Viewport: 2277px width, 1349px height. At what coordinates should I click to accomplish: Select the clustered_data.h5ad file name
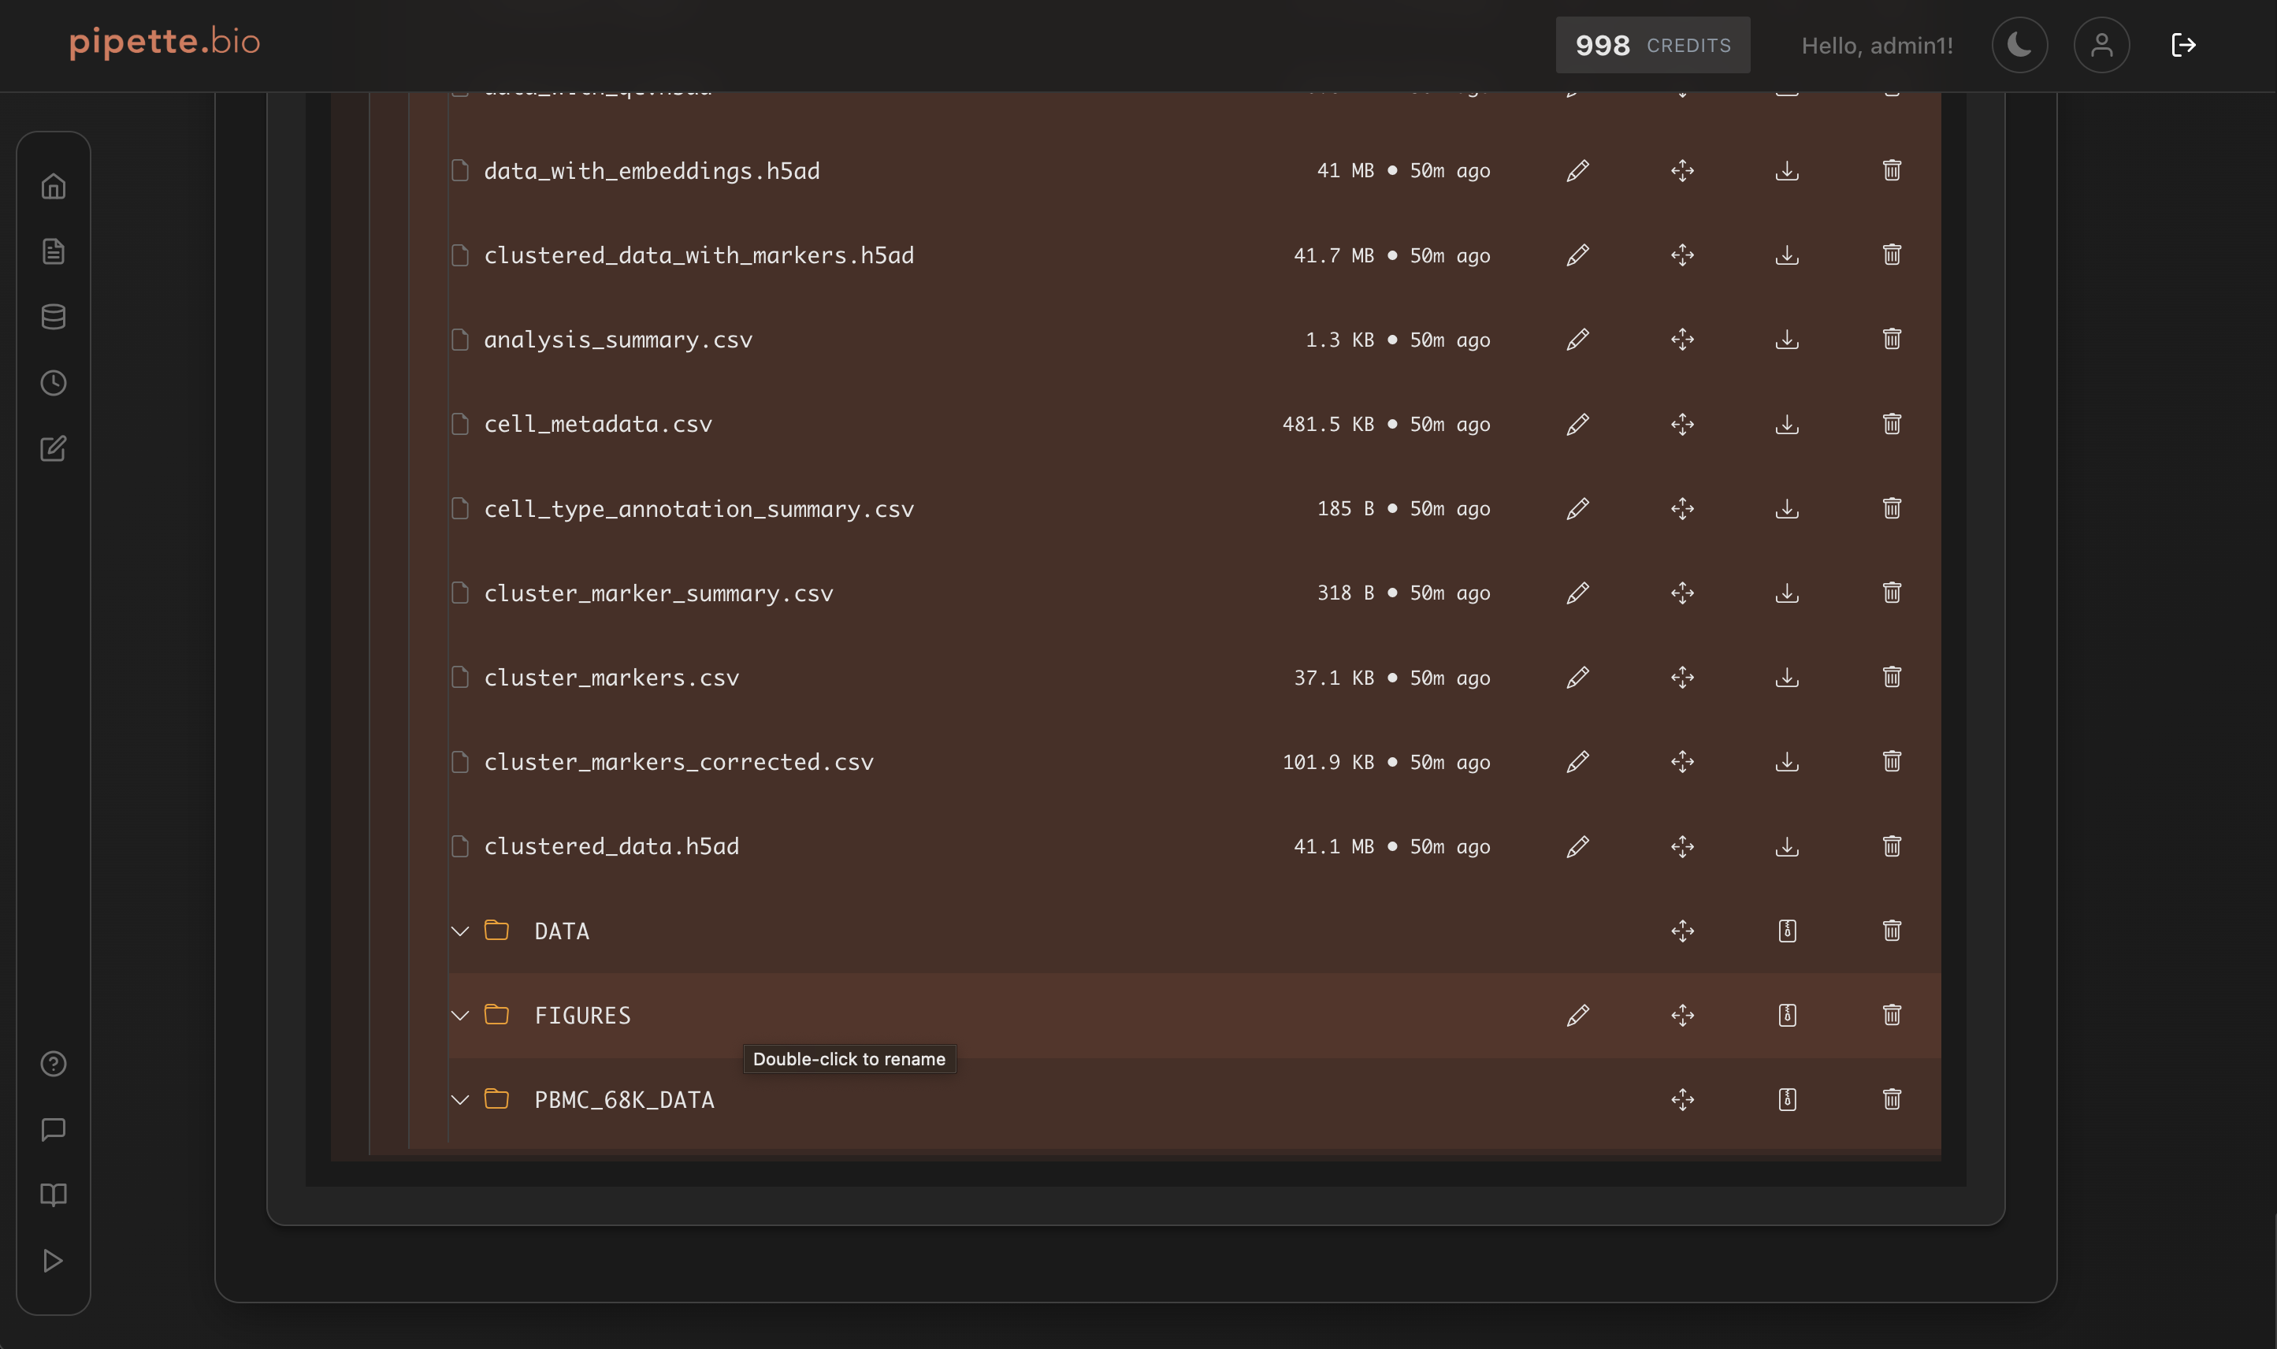tap(611, 846)
